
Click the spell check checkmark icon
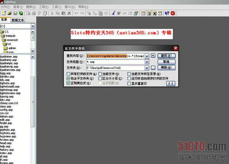tap(39, 13)
